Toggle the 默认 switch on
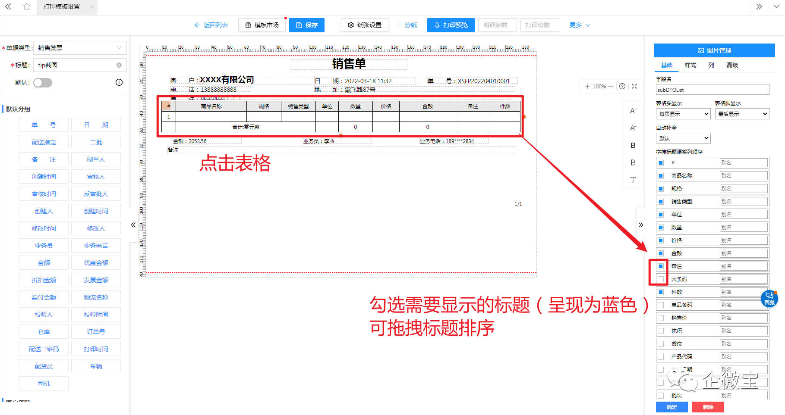Viewport: 785px width, 415px height. click(43, 83)
